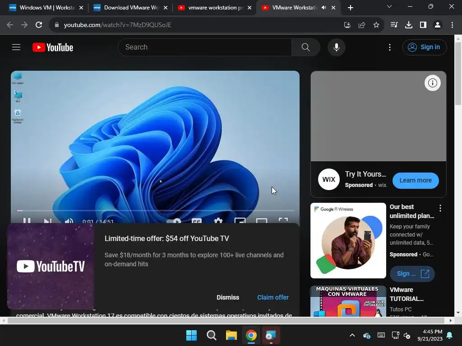Bookmark this page with star

(376, 25)
